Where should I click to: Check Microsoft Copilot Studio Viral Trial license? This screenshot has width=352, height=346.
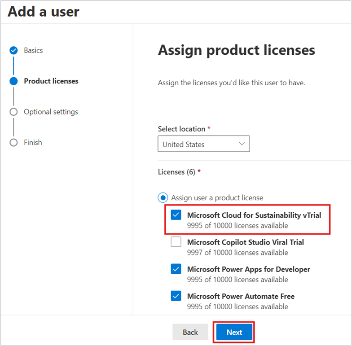pyautogui.click(x=176, y=242)
